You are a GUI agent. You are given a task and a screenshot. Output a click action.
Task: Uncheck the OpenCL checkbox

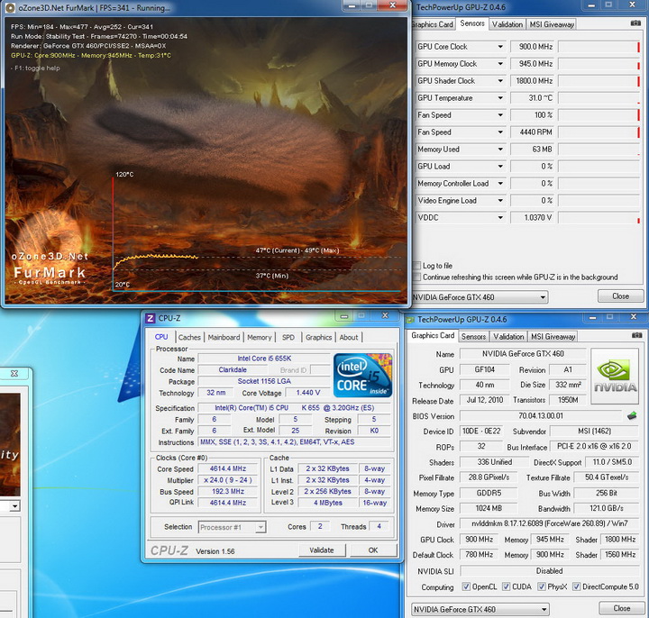(x=466, y=586)
